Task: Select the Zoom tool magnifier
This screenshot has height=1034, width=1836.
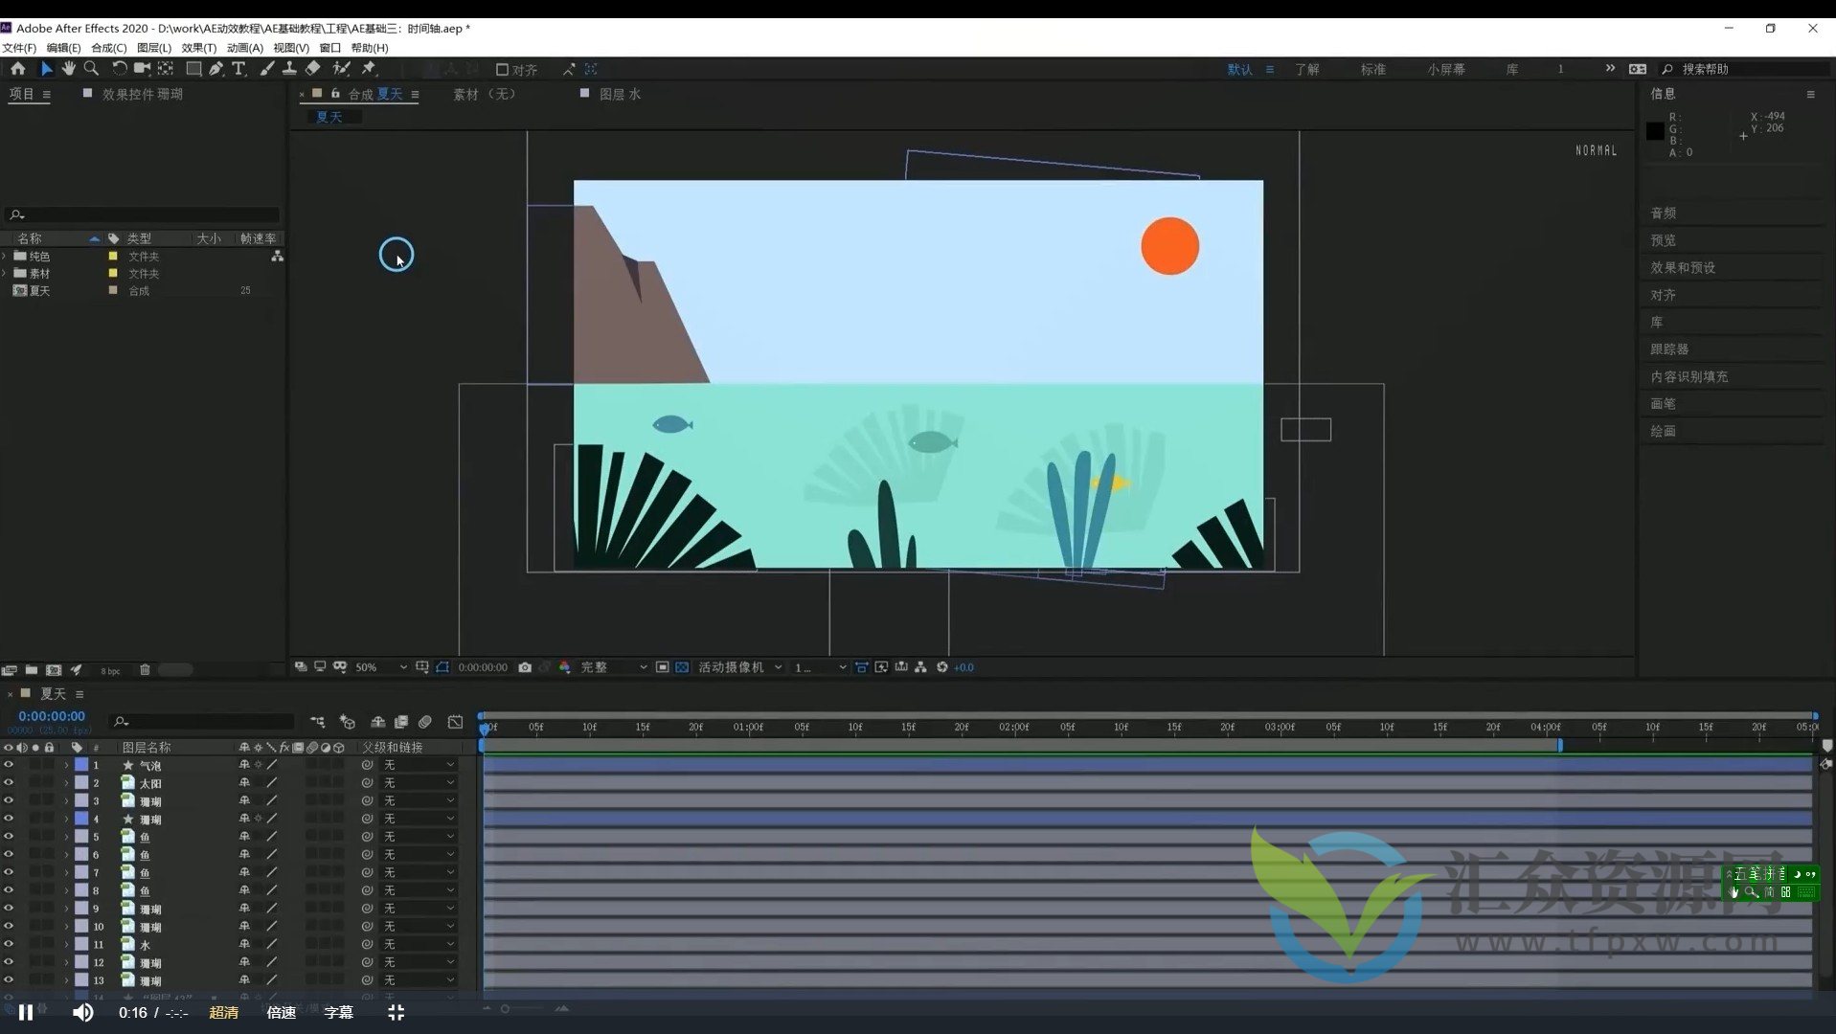Action: click(92, 69)
